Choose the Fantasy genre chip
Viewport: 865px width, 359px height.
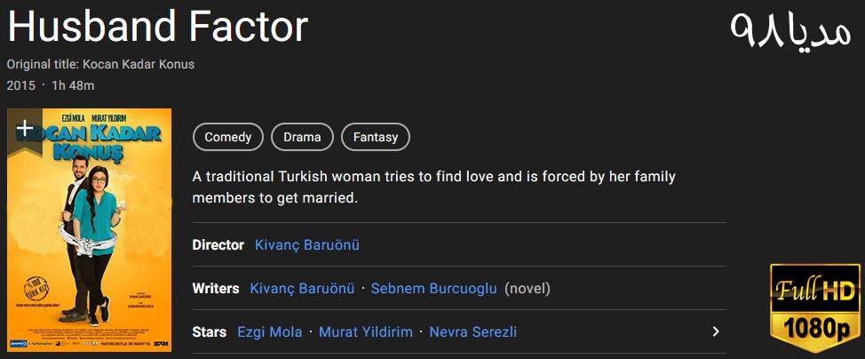tap(376, 138)
